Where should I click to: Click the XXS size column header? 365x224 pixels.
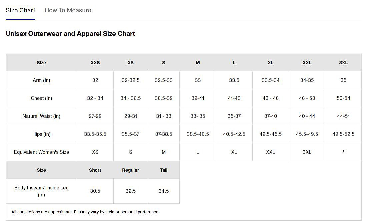[95, 63]
